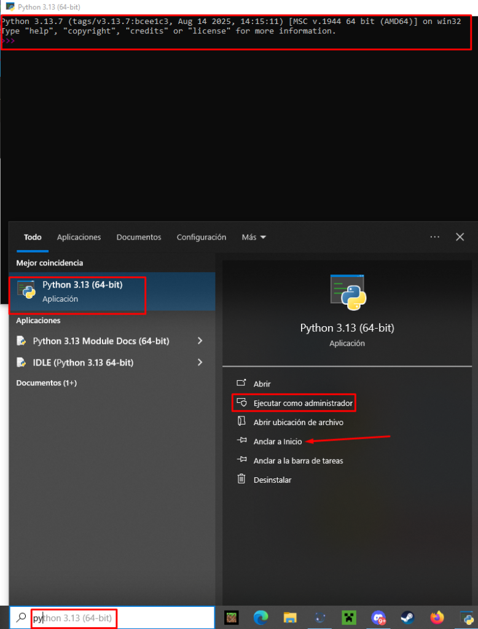Click the Edge browser taskbar icon
The width and height of the screenshot is (478, 629).
tap(261, 617)
